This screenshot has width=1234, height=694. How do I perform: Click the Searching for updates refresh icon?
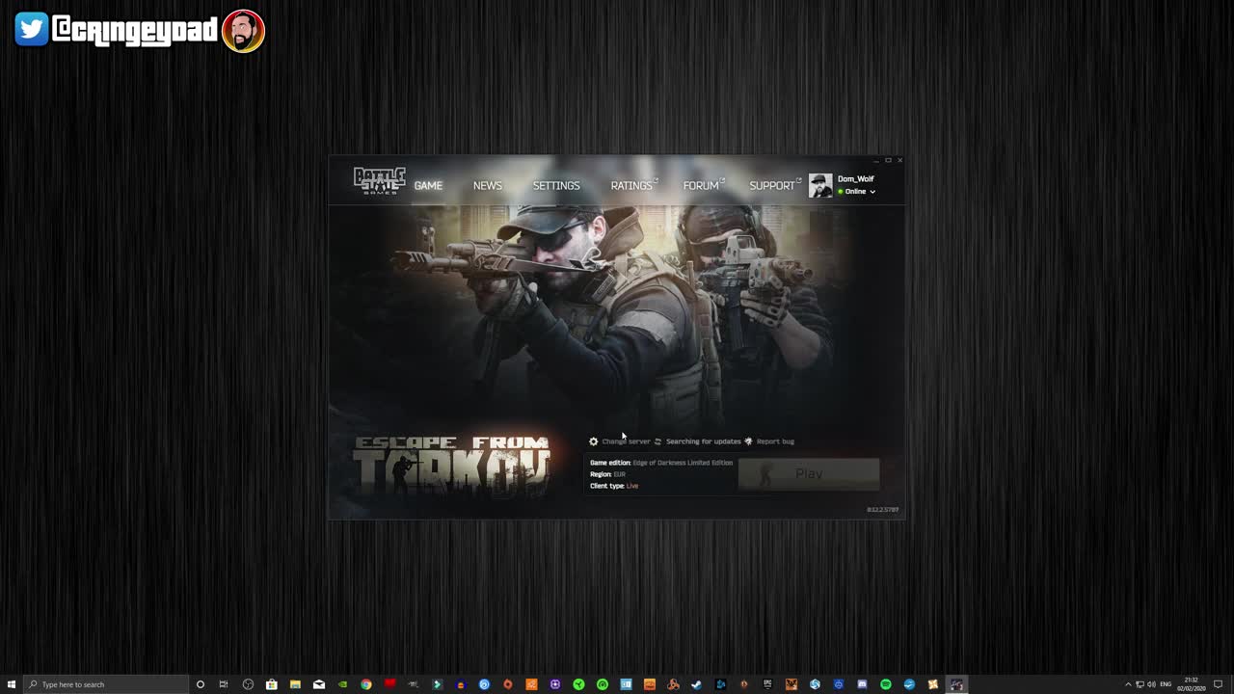coord(657,441)
